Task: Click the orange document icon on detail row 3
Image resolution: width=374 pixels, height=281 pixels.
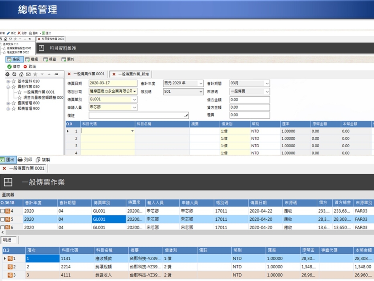Action: (10, 275)
